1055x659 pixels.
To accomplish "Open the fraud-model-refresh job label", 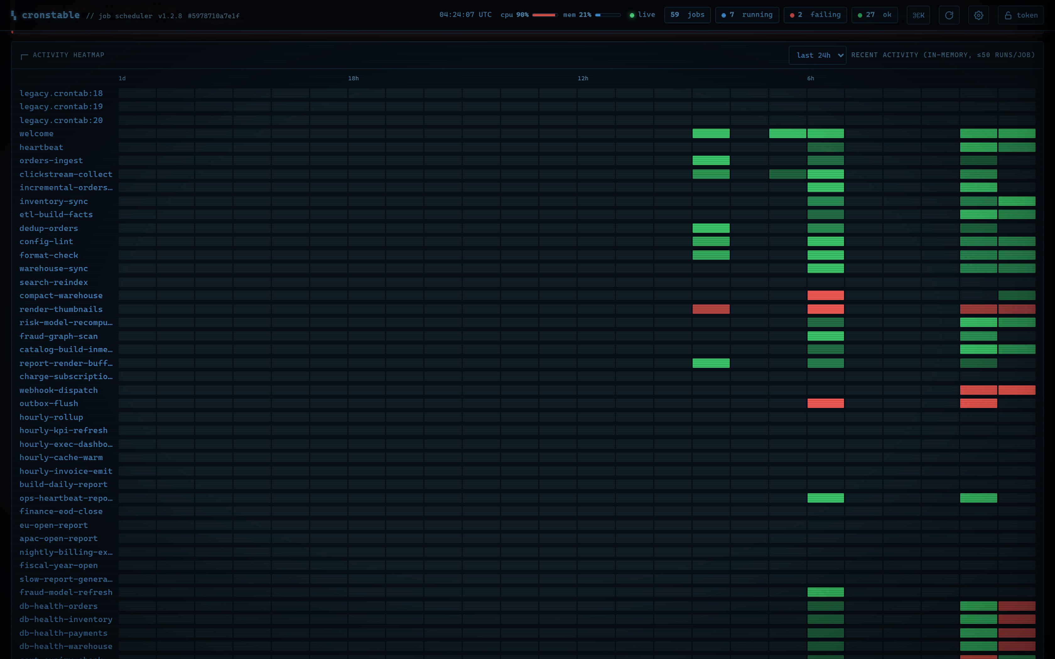I will click(x=66, y=592).
